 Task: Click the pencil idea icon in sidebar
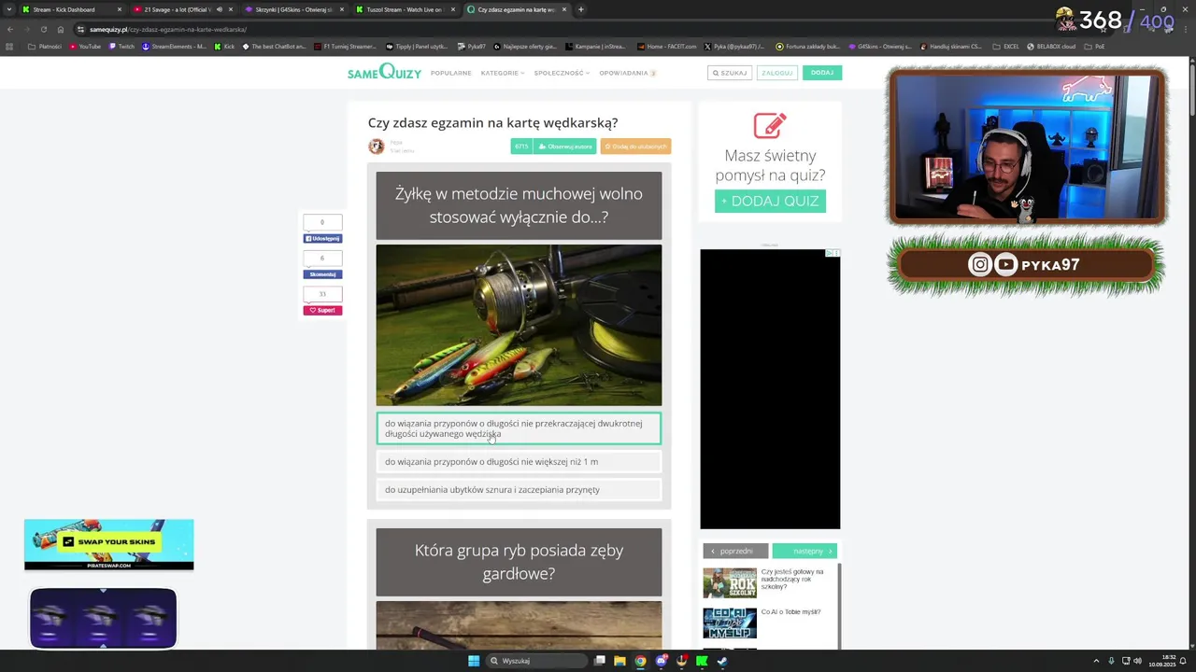(x=770, y=125)
